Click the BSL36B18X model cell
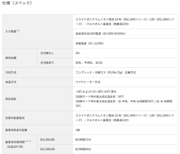This screenshot has height=154, width=180. click(55, 149)
